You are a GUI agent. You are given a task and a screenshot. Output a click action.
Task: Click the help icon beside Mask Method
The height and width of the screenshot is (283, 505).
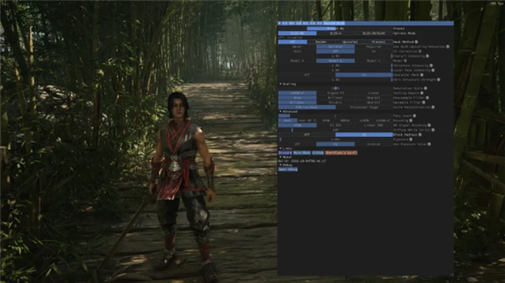[417, 42]
